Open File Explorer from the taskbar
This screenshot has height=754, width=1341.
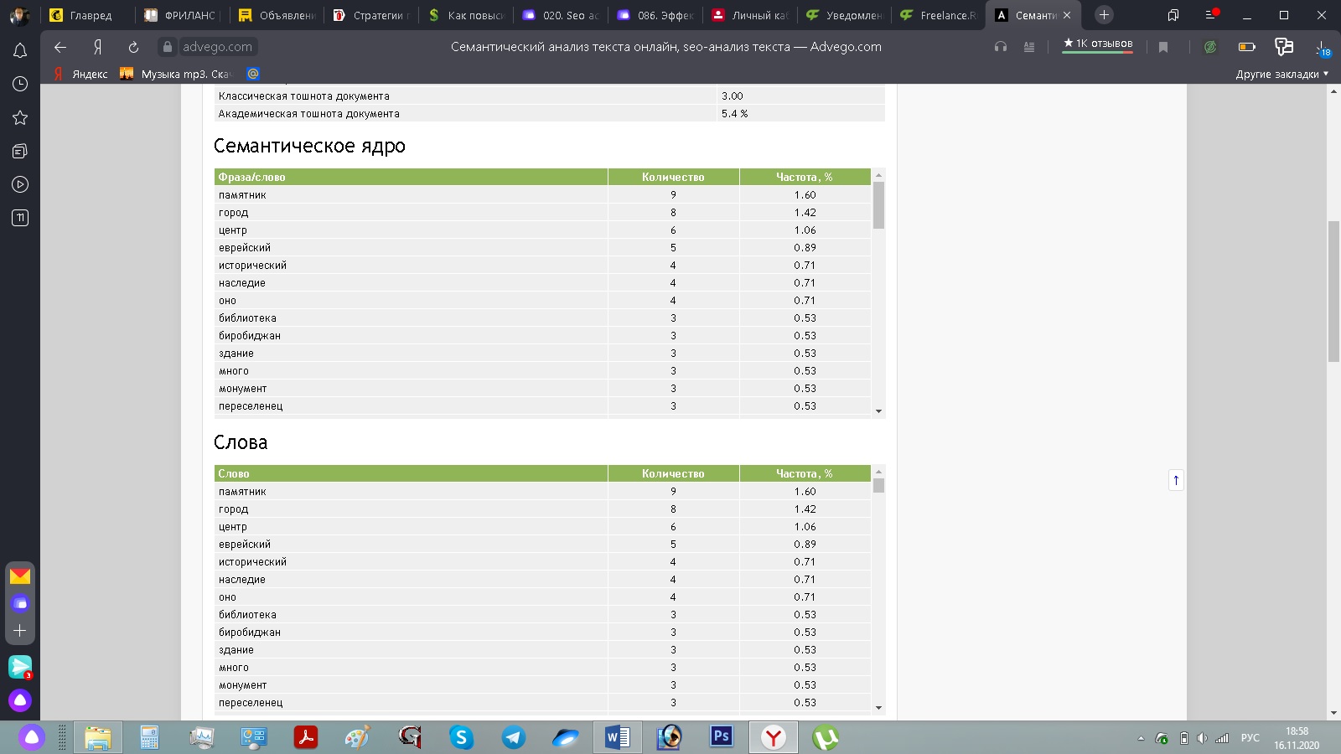98,737
